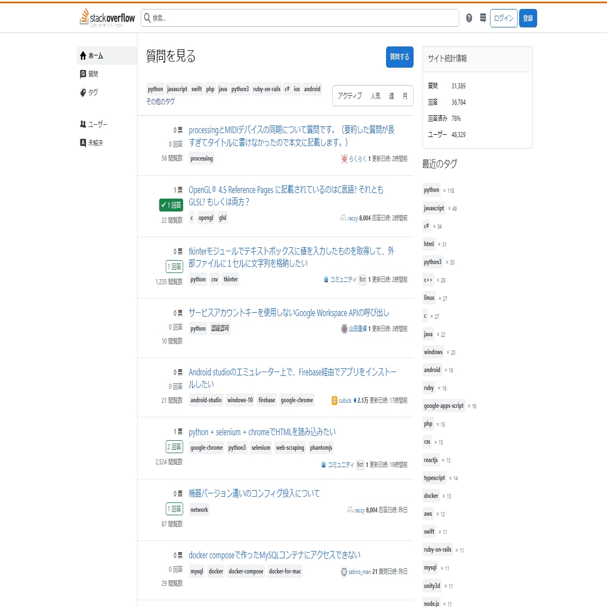Open the python + selenium + chrome question
The height and width of the screenshot is (607, 607).
262,432
